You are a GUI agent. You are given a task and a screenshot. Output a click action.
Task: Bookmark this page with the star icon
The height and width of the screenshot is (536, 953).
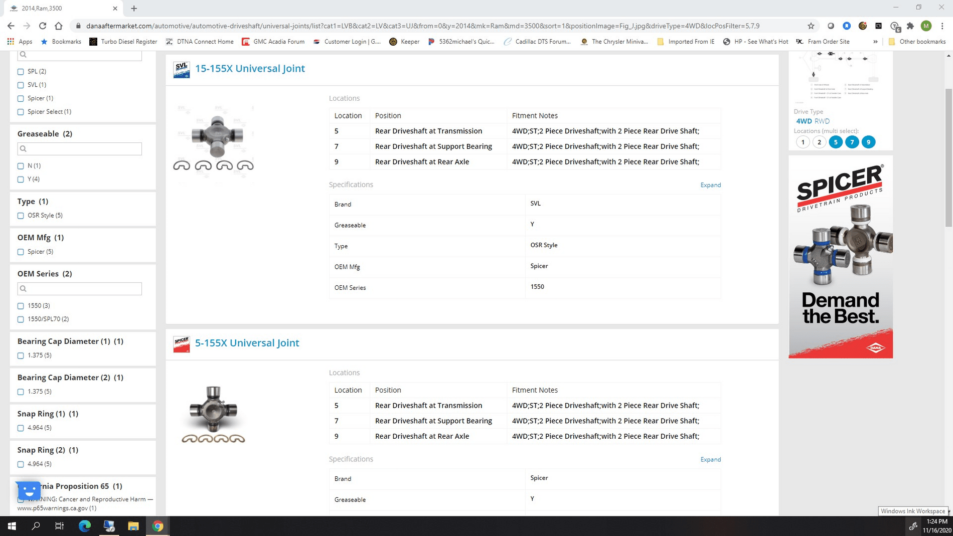tap(811, 26)
